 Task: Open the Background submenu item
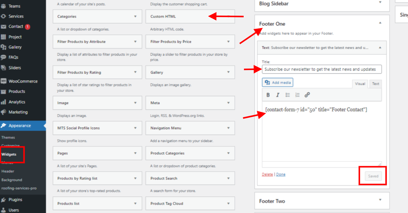tap(12, 180)
